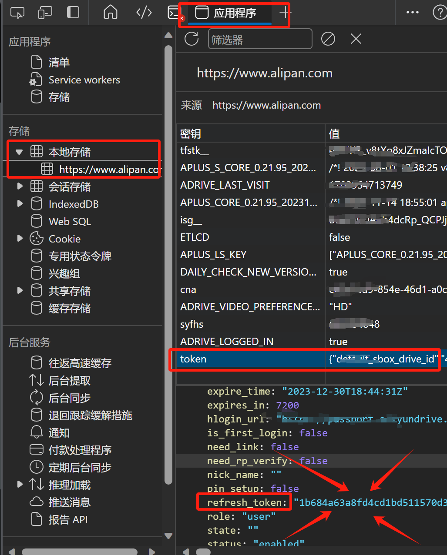This screenshot has width=447, height=555.
Task: Select the ETLCD key row
Action: click(312, 237)
